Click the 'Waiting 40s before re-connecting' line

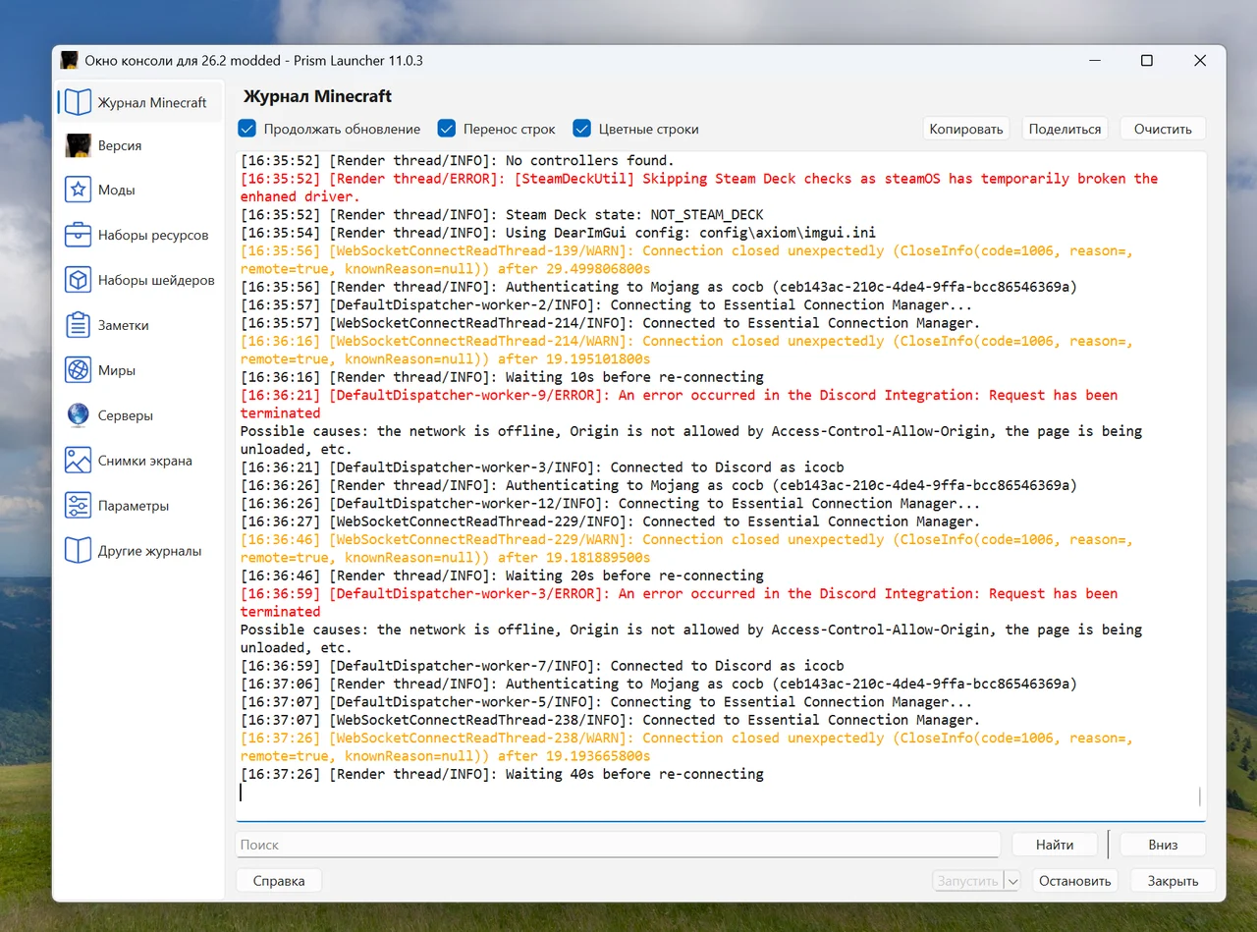click(502, 774)
